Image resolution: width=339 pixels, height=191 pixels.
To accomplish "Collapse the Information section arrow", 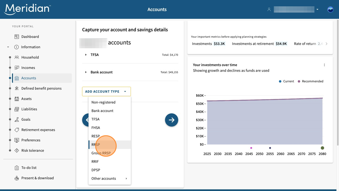I will click(x=8, y=47).
